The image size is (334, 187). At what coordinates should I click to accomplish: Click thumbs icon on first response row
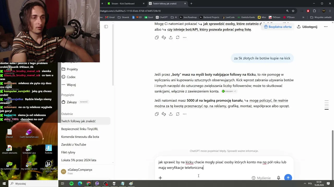pyautogui.click(x=164, y=37)
